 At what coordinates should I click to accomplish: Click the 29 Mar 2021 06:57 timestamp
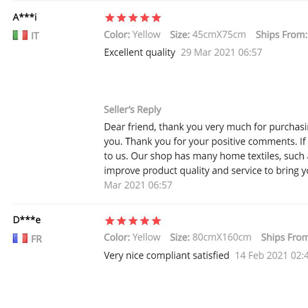(221, 52)
